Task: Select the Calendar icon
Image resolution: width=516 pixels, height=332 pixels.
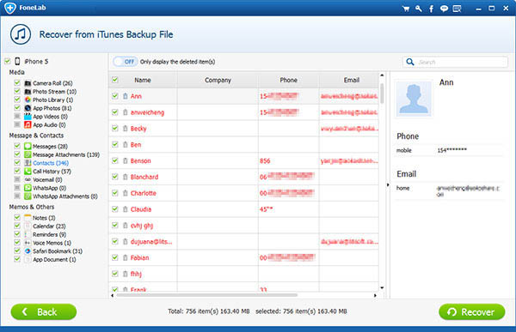Action: coord(28,226)
